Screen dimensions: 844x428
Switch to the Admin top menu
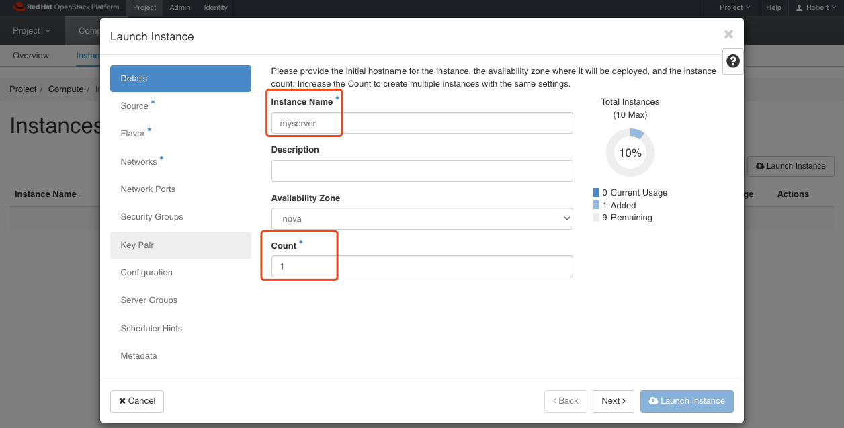(179, 7)
